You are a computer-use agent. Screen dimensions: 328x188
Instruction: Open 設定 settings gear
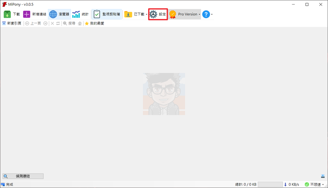[158, 14]
